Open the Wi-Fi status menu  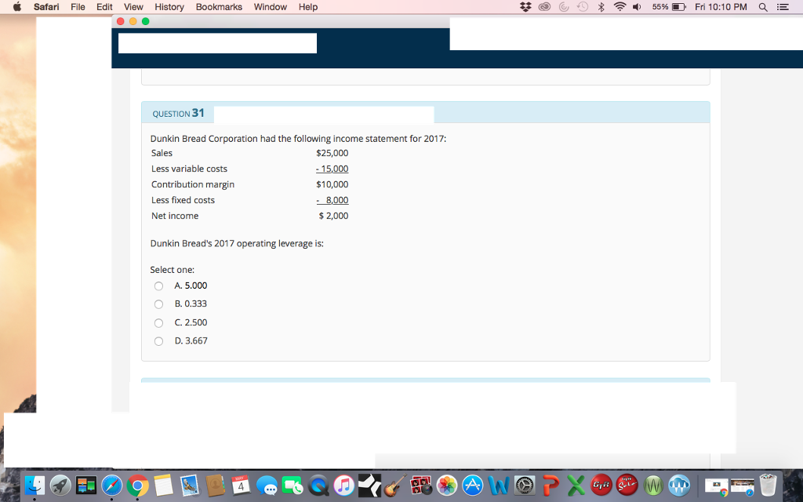click(x=622, y=6)
